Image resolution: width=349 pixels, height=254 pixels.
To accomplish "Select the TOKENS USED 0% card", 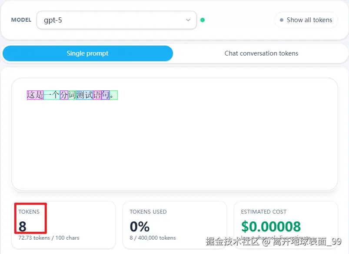I will (x=174, y=225).
